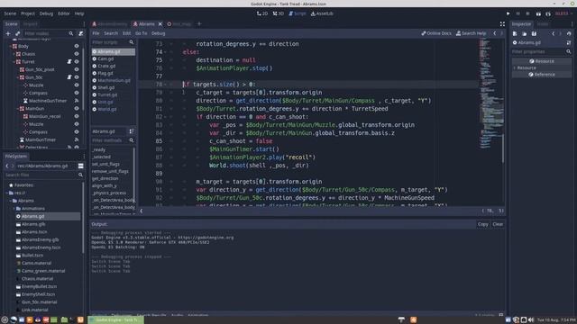Click Search Help button
The width and height of the screenshot is (577, 324).
click(x=471, y=33)
